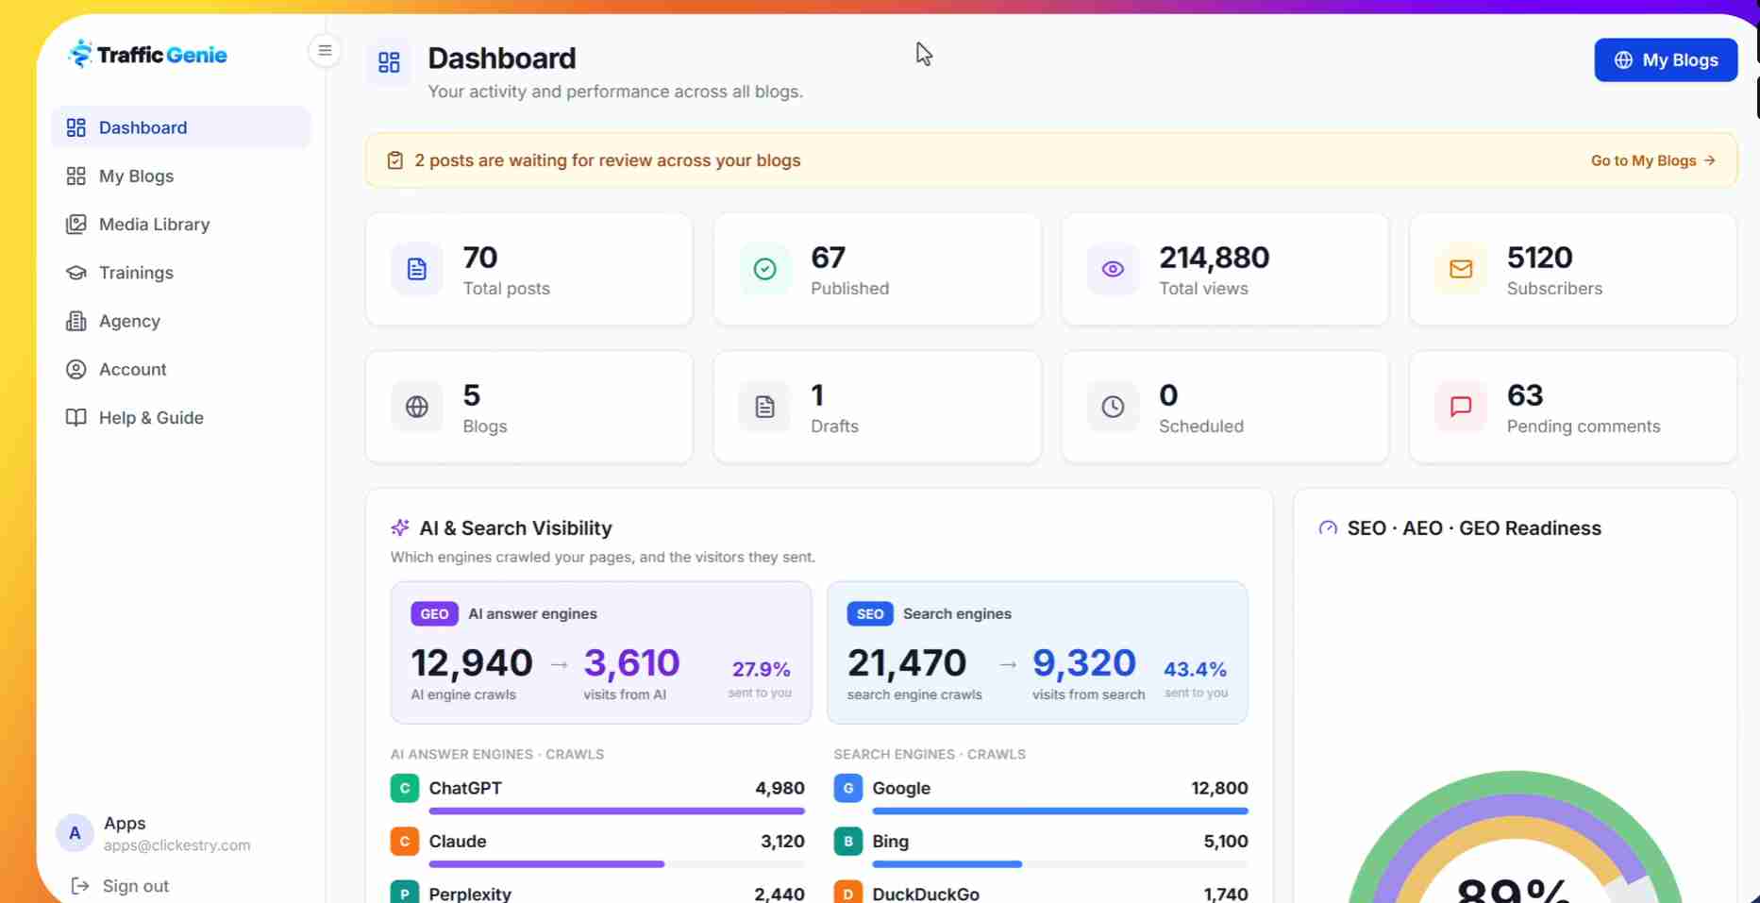Click the 43.4% sent to you figure
The width and height of the screenshot is (1760, 903).
tap(1195, 669)
